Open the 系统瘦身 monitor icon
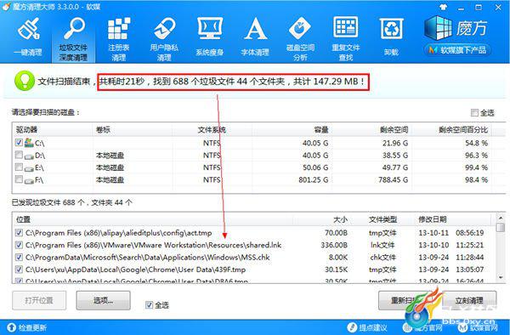Screen dimensions: 510x335 point(210,29)
